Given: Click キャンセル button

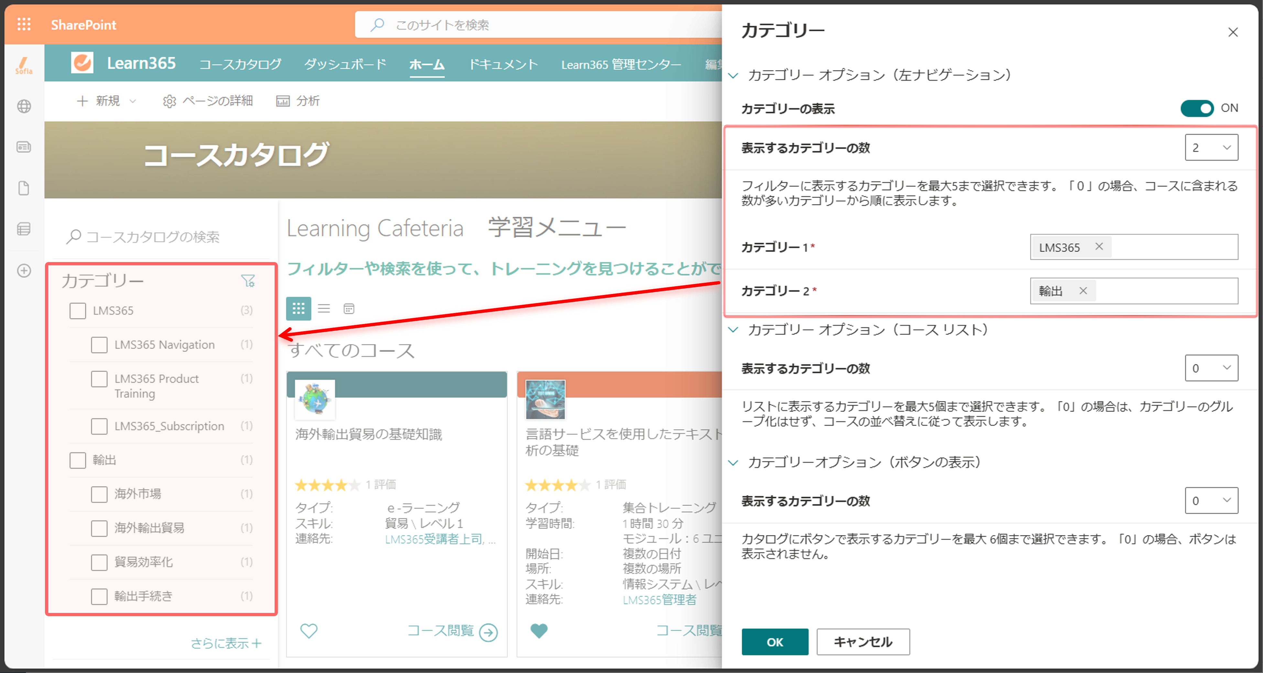Looking at the screenshot, I should click(x=863, y=642).
